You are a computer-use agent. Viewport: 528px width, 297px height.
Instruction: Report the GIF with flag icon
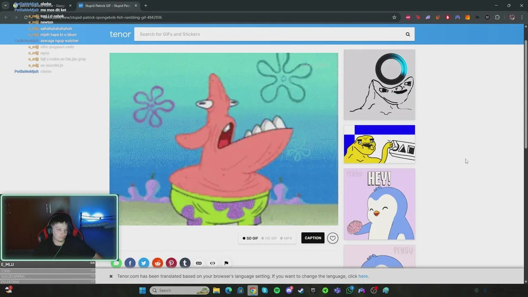tap(226, 263)
